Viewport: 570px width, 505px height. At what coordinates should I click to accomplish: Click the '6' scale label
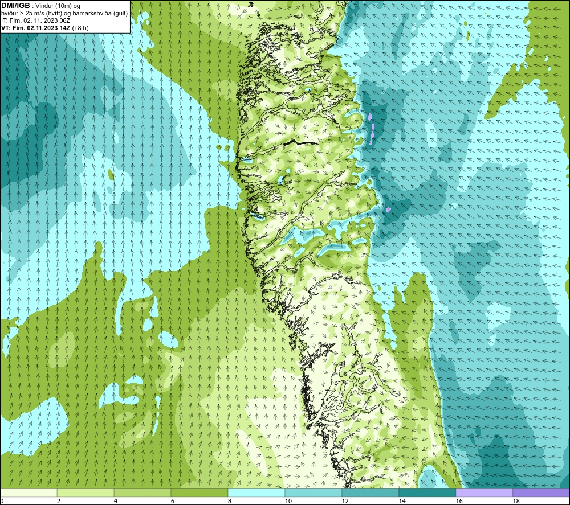coord(173,502)
